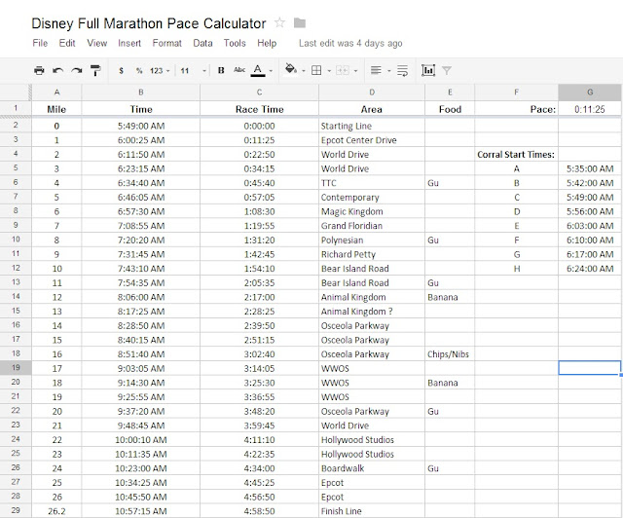Insert chart icon

(x=428, y=70)
